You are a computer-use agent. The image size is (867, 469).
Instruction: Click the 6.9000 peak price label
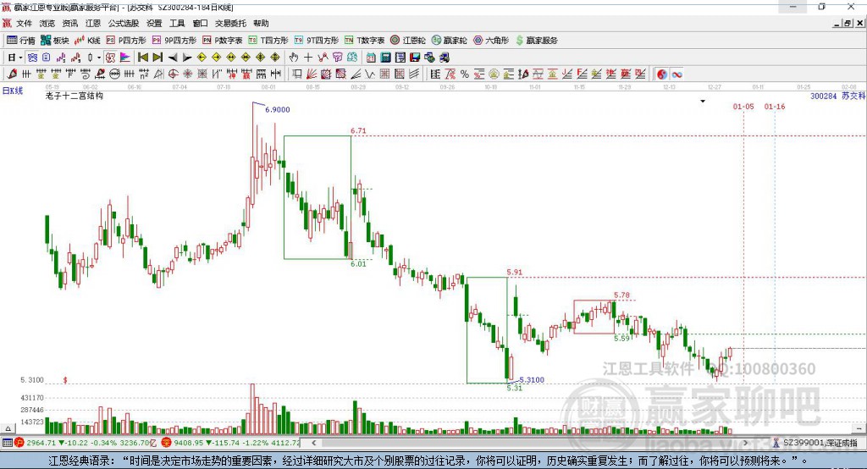tap(277, 109)
